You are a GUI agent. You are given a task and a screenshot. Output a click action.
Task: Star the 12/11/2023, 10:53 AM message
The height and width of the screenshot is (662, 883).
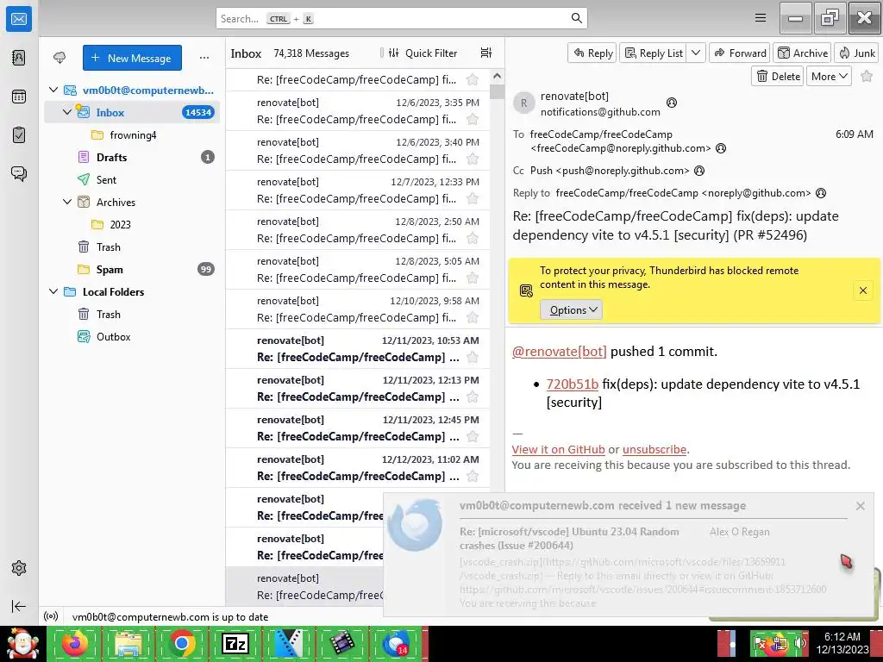click(473, 358)
